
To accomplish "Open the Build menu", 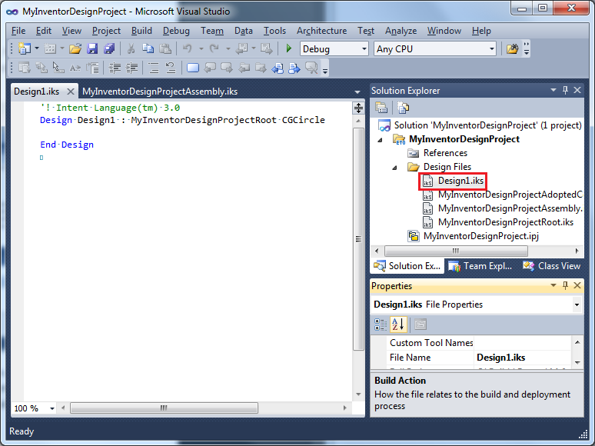I will click(141, 31).
